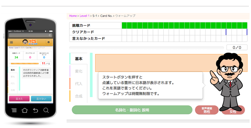
Task: Follow the Level 1 breadcrumb link
Action: pyautogui.click(x=84, y=16)
